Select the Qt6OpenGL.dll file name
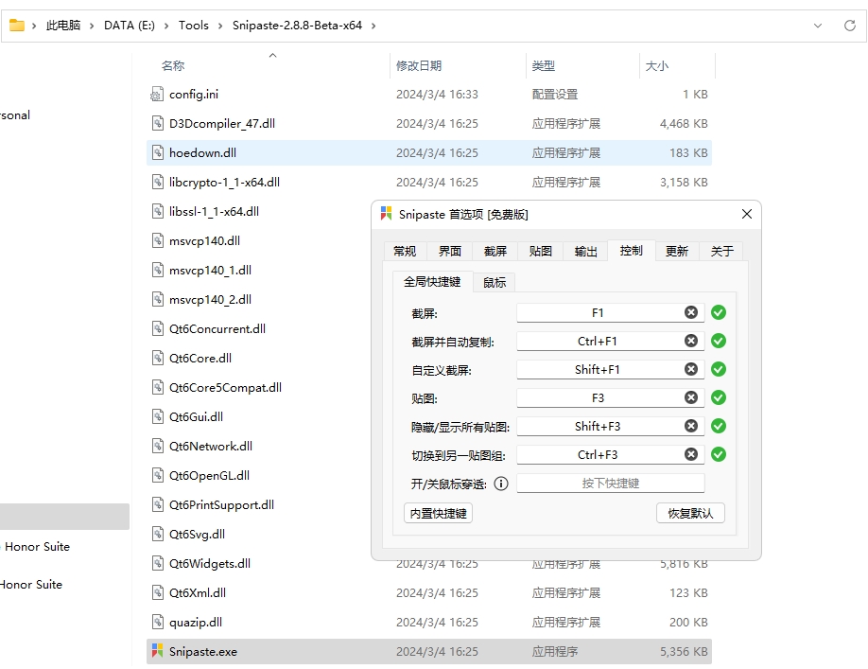The width and height of the screenshot is (868, 669). click(x=209, y=475)
